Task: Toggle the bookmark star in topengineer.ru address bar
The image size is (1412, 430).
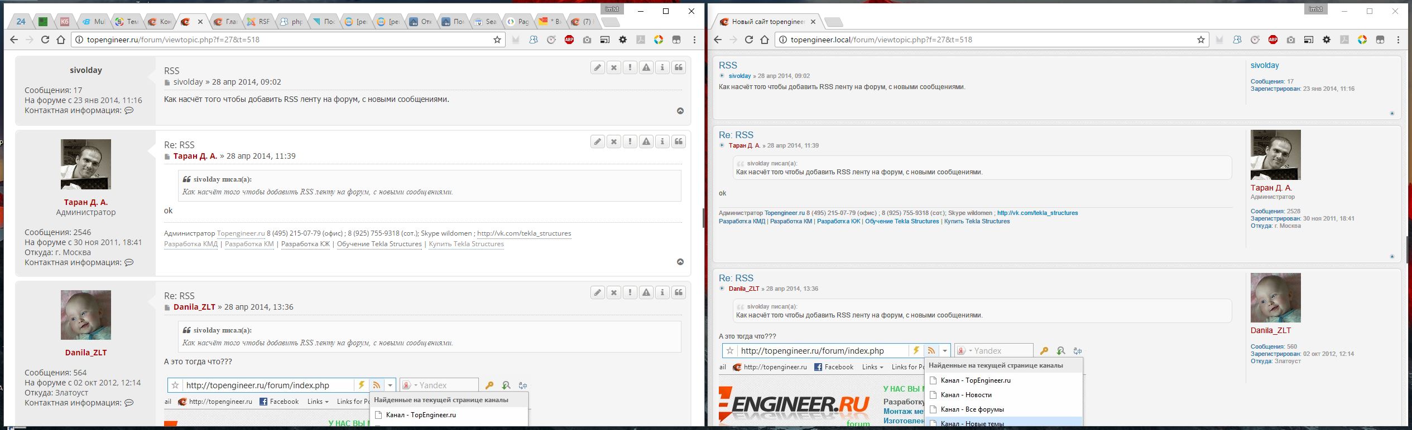Action: (497, 40)
